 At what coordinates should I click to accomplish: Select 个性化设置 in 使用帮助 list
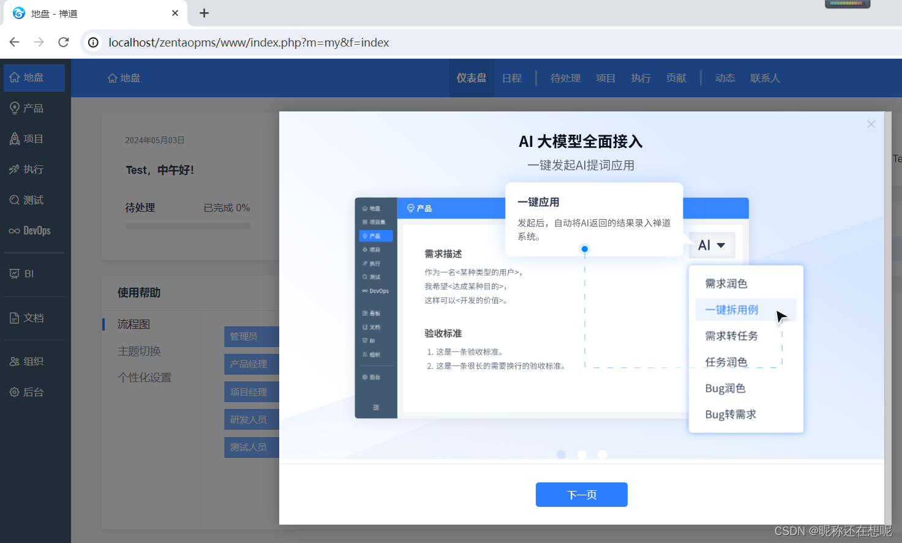point(145,378)
